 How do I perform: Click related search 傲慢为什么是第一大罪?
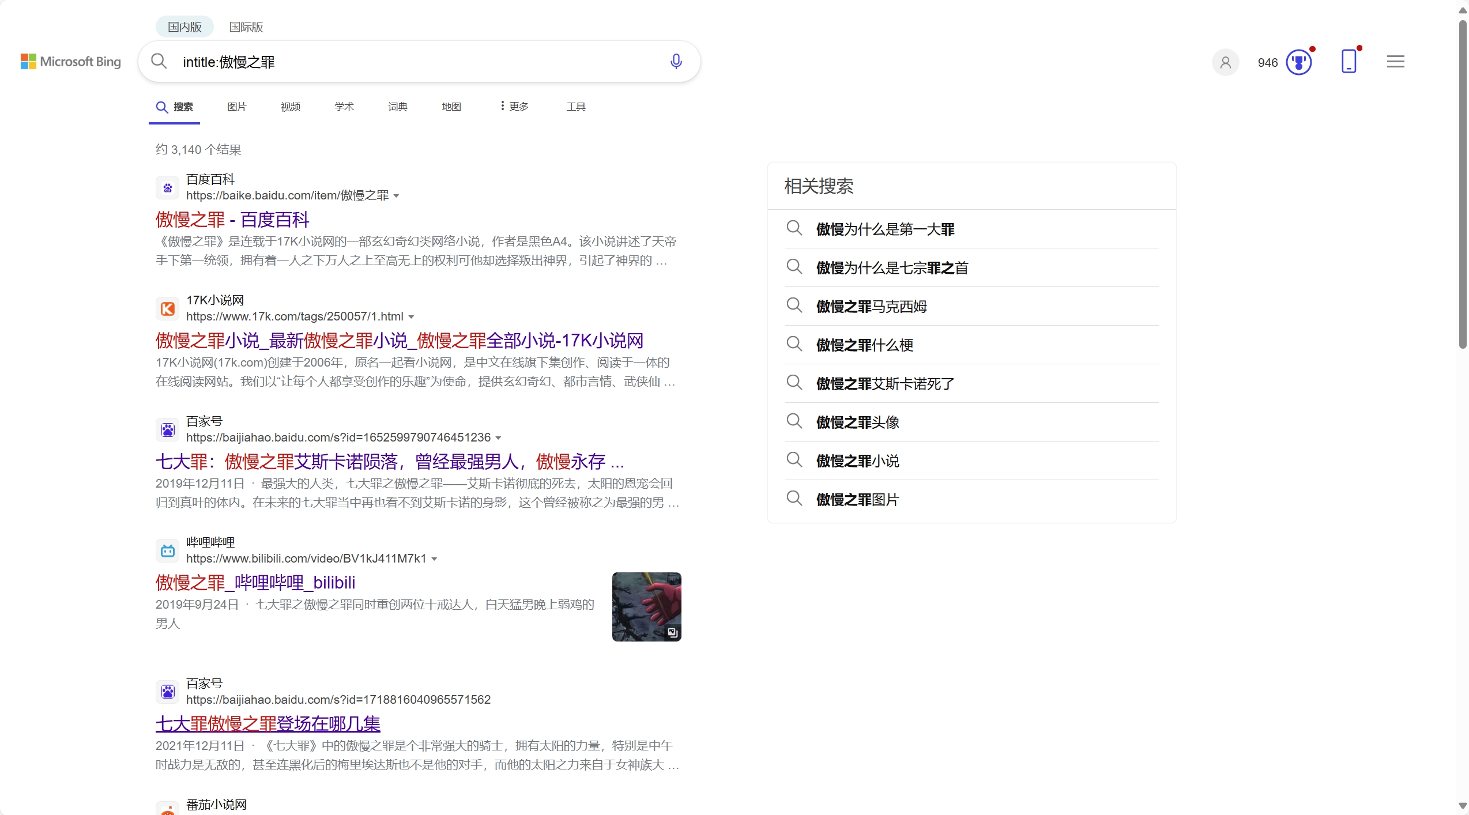click(x=885, y=229)
